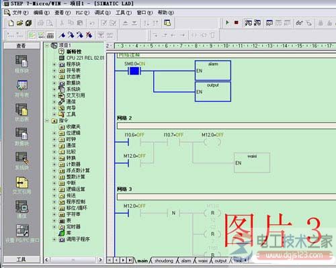
Task: Toggle program status monitoring icon
Action: [x=248, y=23]
